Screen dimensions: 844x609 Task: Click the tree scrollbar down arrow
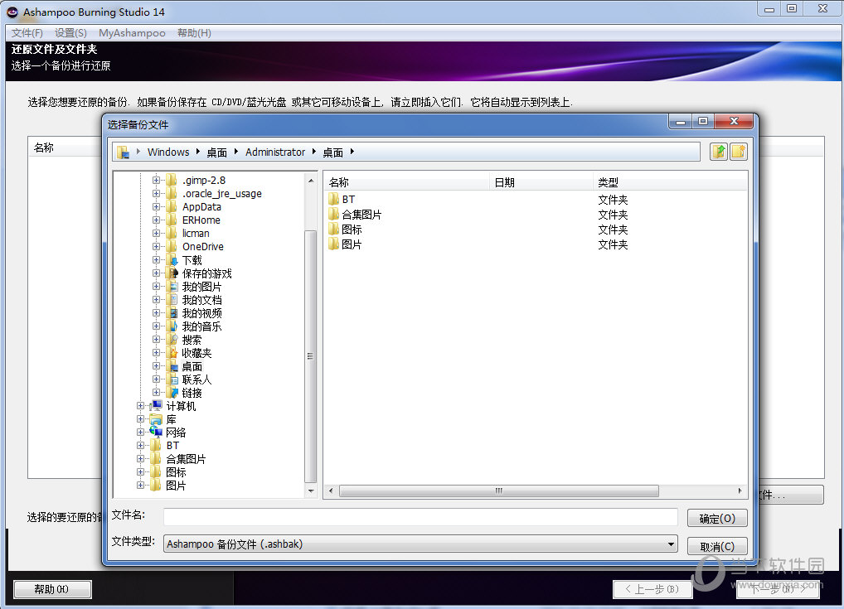(x=311, y=491)
